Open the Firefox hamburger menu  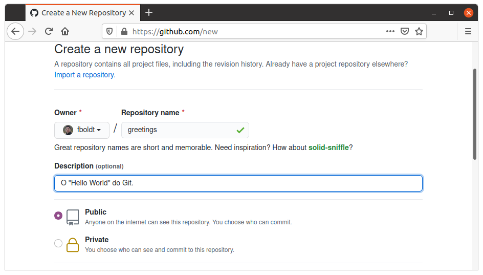tap(468, 31)
